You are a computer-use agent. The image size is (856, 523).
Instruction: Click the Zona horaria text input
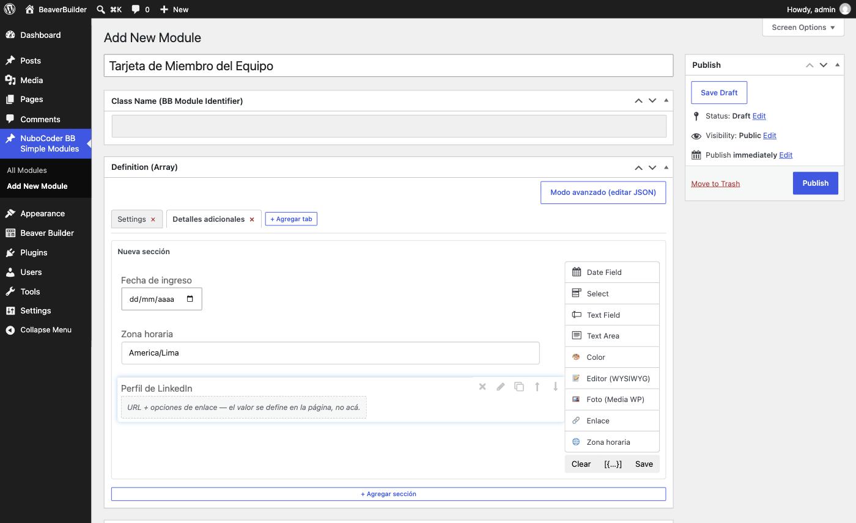pos(330,353)
